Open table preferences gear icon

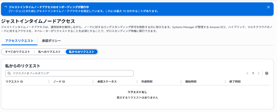point(266,73)
